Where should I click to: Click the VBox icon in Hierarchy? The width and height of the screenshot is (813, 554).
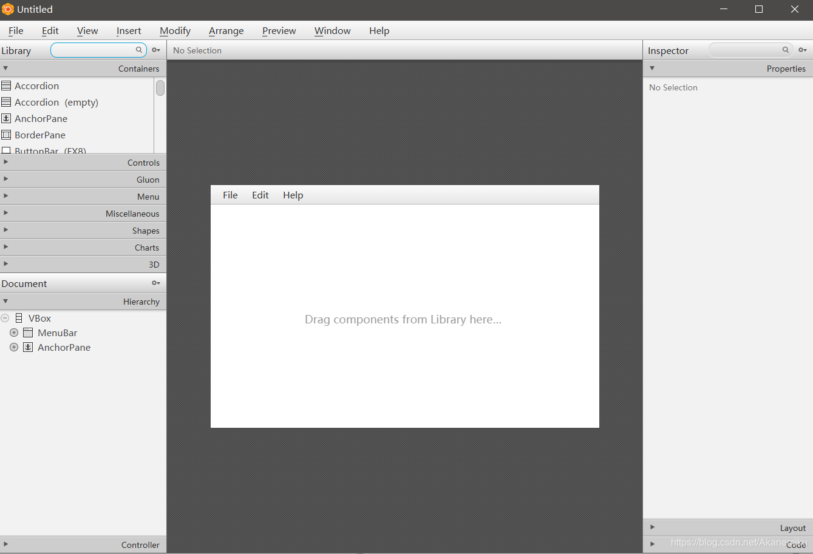(19, 318)
